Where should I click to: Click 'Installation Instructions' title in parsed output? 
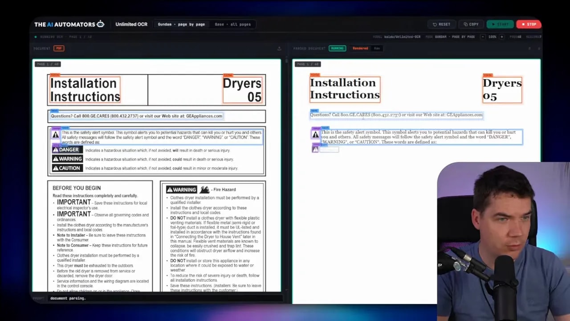tap(345, 89)
